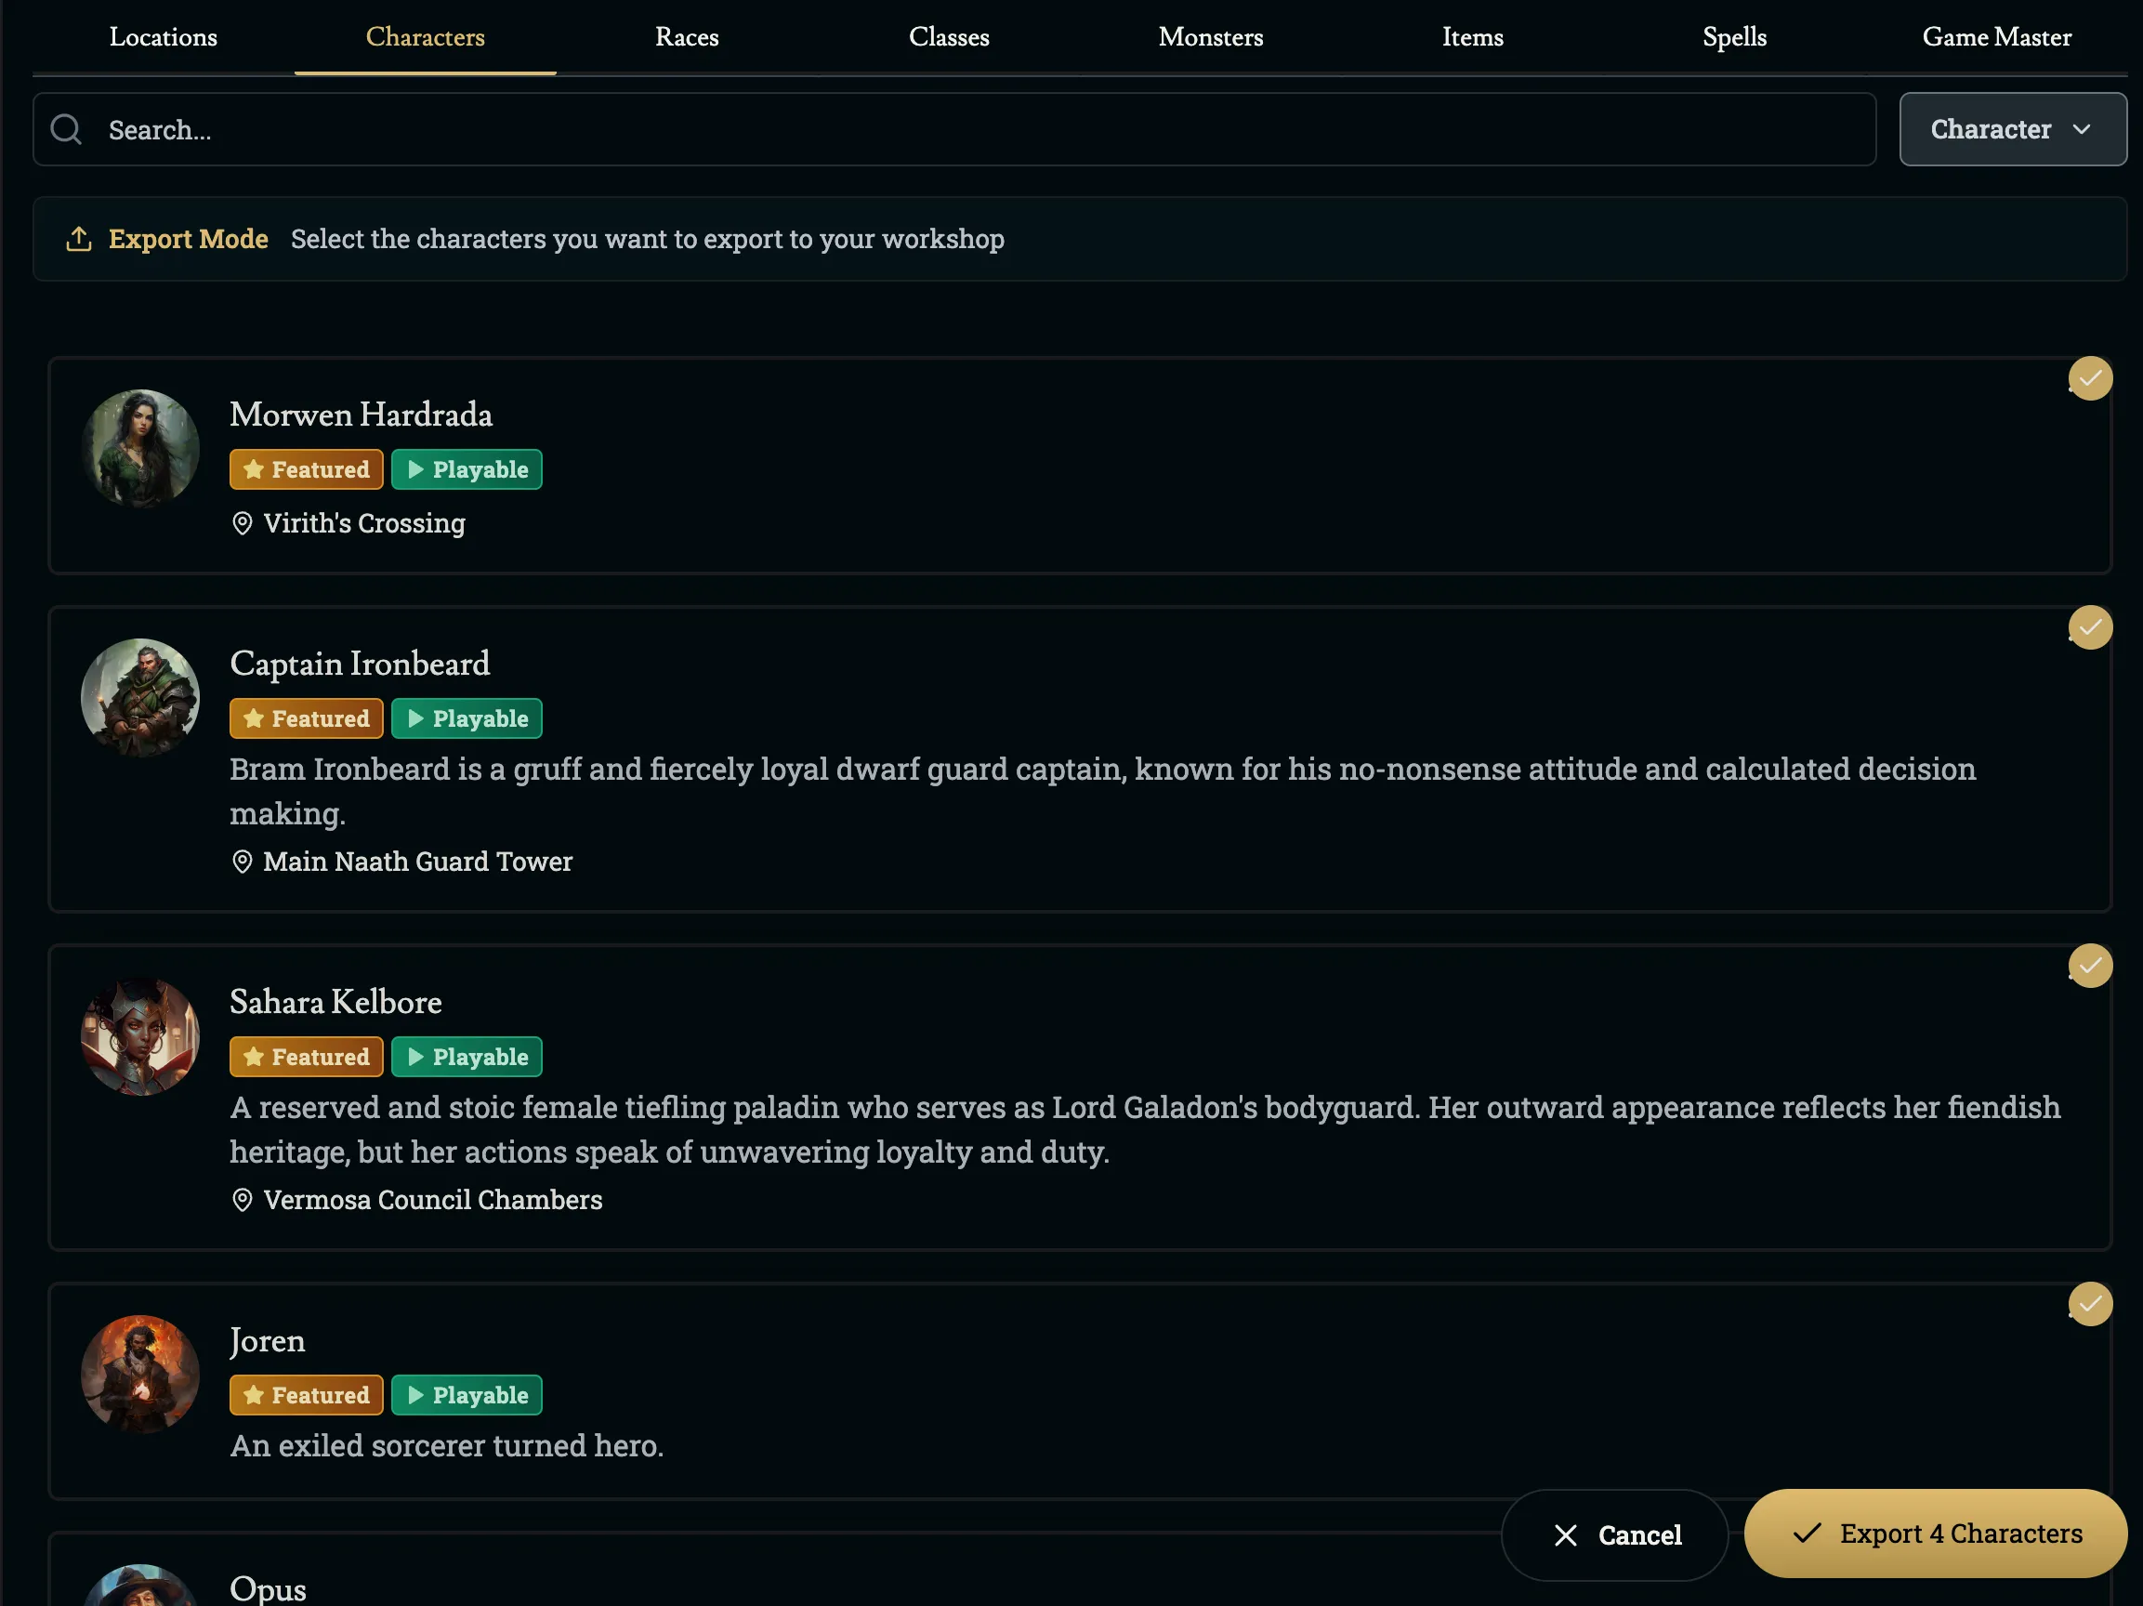Deselect Morwen Hardrada's export checkmark
This screenshot has width=2143, height=1606.
pyautogui.click(x=2090, y=379)
